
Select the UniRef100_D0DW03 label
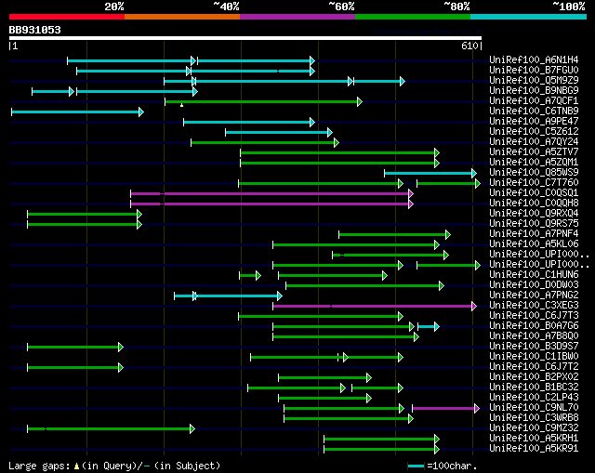pos(534,285)
